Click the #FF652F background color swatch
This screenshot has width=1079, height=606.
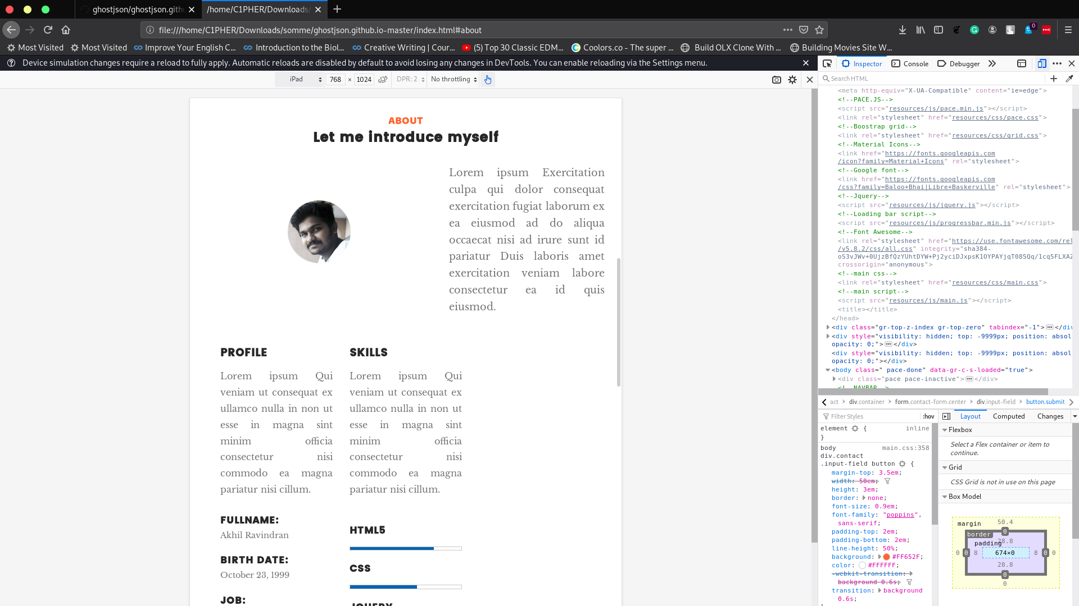886,557
